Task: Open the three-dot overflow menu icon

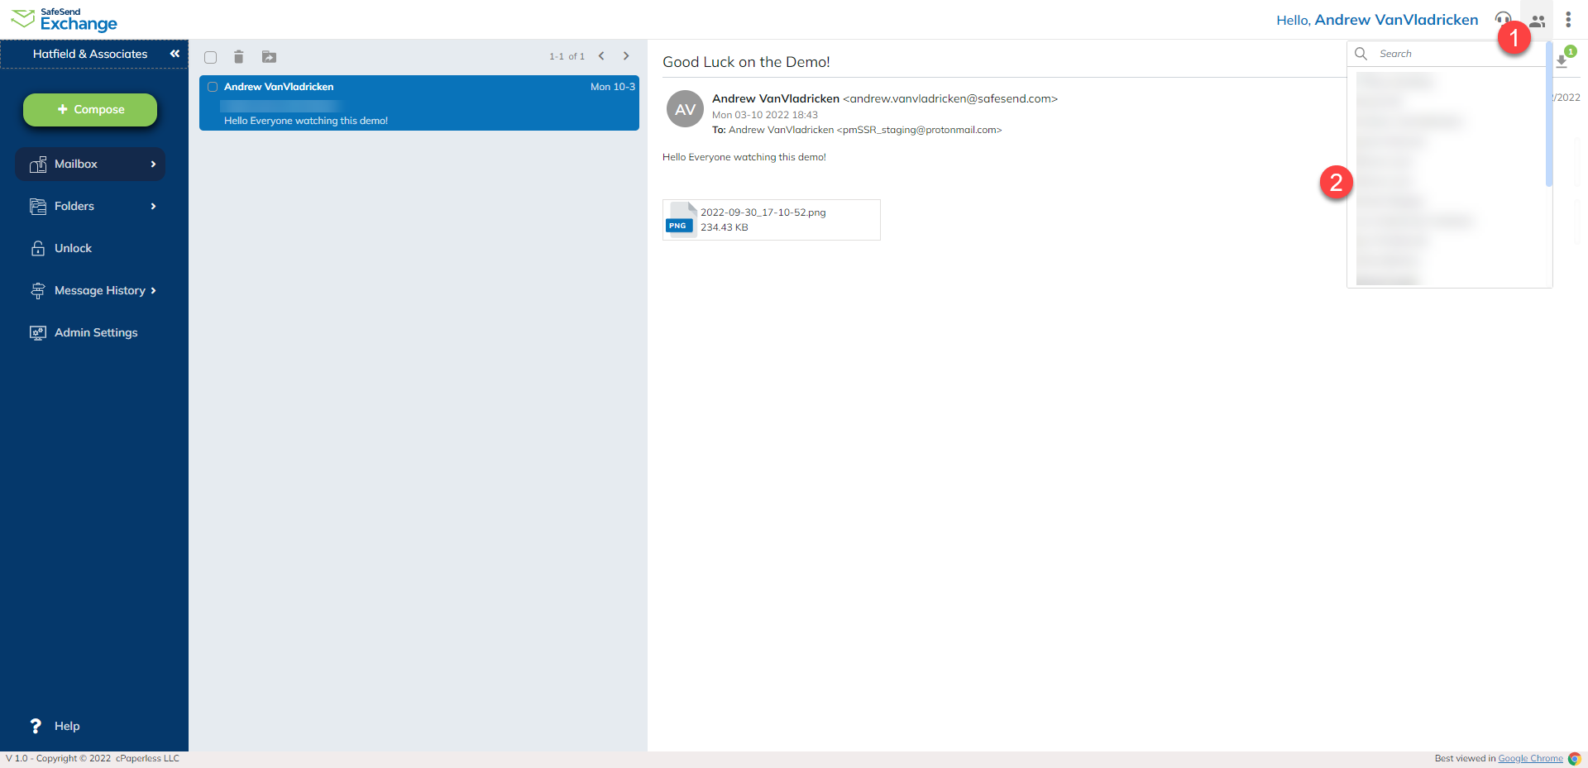Action: 1570,19
